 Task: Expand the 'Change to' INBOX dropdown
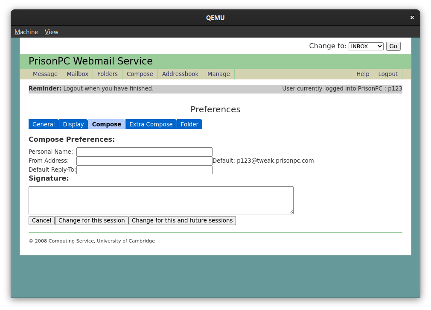pos(366,46)
